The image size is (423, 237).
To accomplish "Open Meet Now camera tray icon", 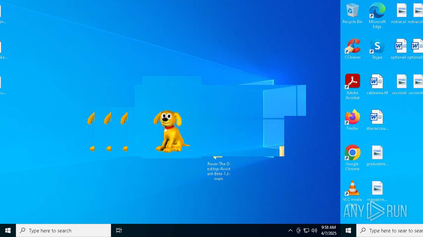I will click(x=298, y=230).
